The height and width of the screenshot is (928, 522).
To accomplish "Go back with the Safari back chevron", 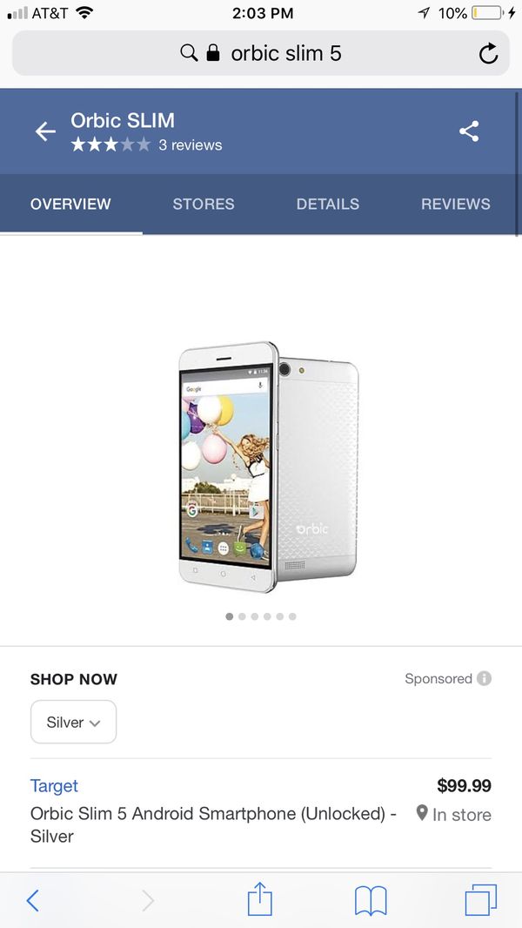I will [x=33, y=901].
